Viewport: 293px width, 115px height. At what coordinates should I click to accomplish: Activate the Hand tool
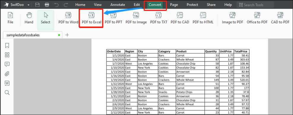[29, 18]
